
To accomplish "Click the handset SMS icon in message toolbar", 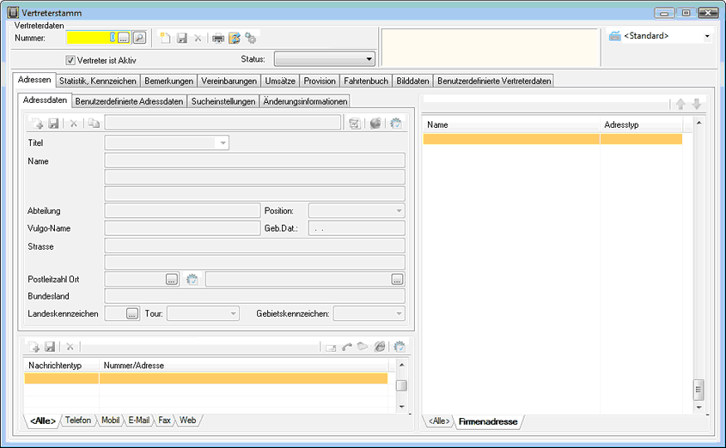I will pos(363,346).
